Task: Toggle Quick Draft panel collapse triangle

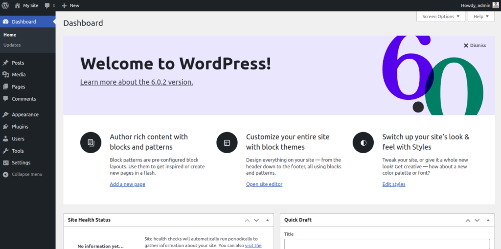Action: coord(488,220)
